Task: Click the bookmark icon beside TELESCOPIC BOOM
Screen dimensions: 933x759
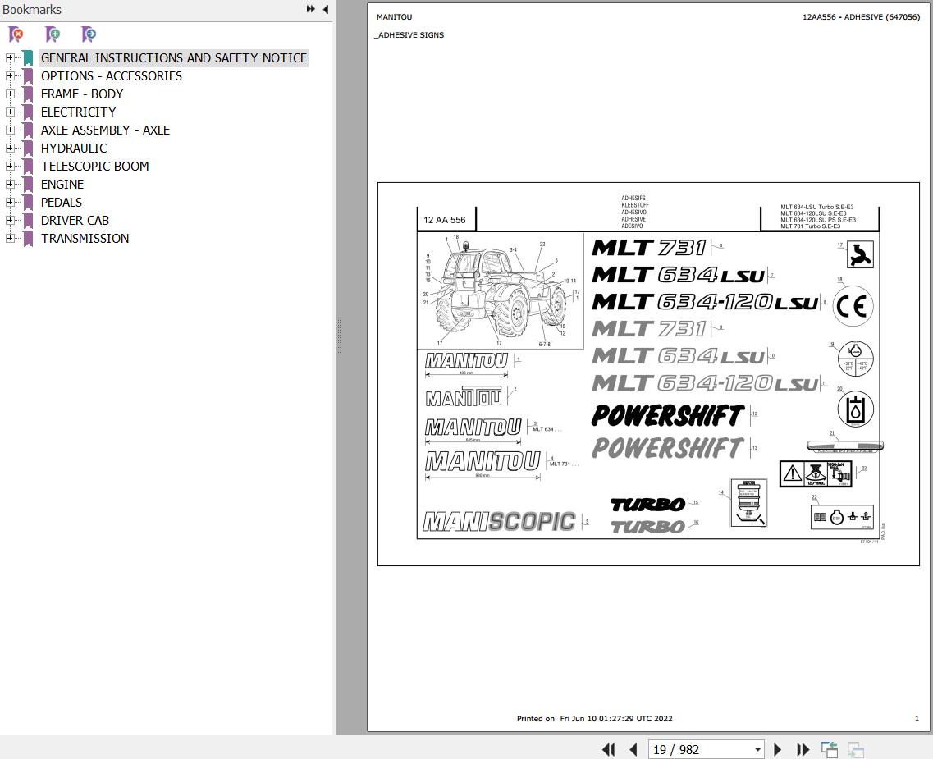Action: pos(27,167)
